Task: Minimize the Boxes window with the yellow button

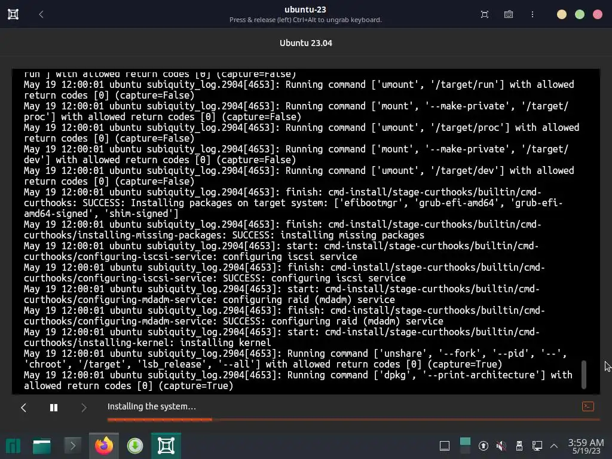Action: coord(562,14)
